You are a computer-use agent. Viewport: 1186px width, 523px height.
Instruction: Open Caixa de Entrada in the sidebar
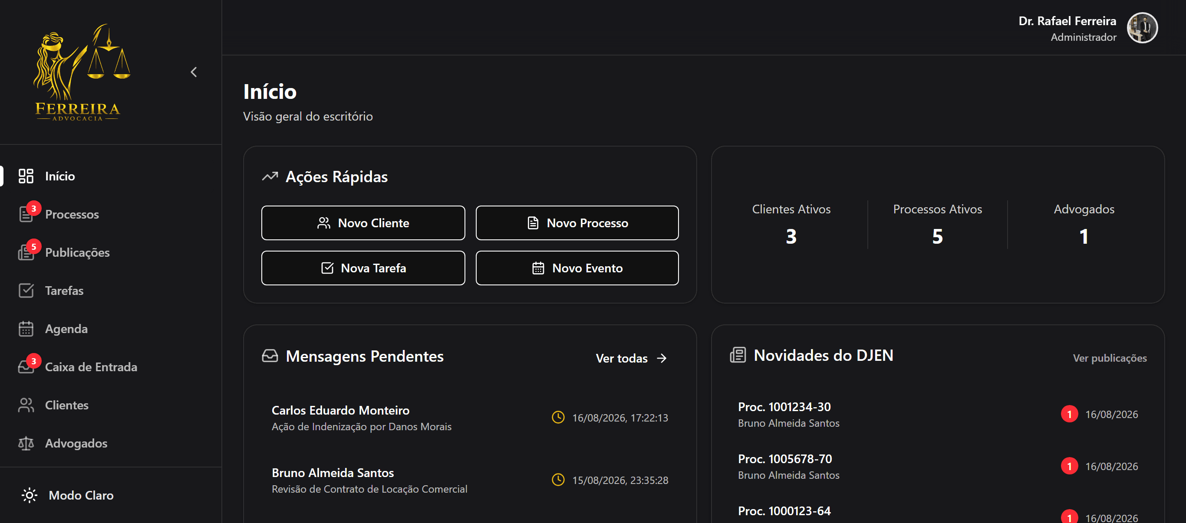[x=111, y=367]
